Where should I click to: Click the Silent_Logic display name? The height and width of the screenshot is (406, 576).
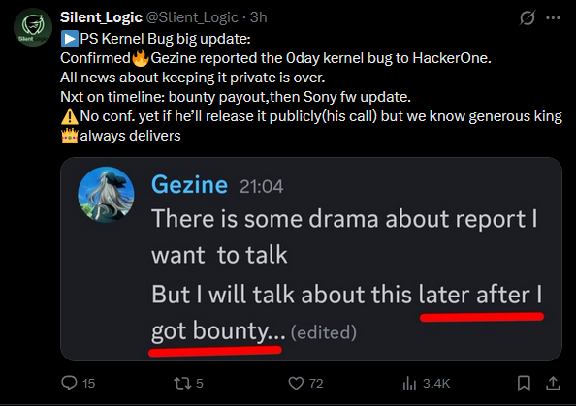pos(101,17)
